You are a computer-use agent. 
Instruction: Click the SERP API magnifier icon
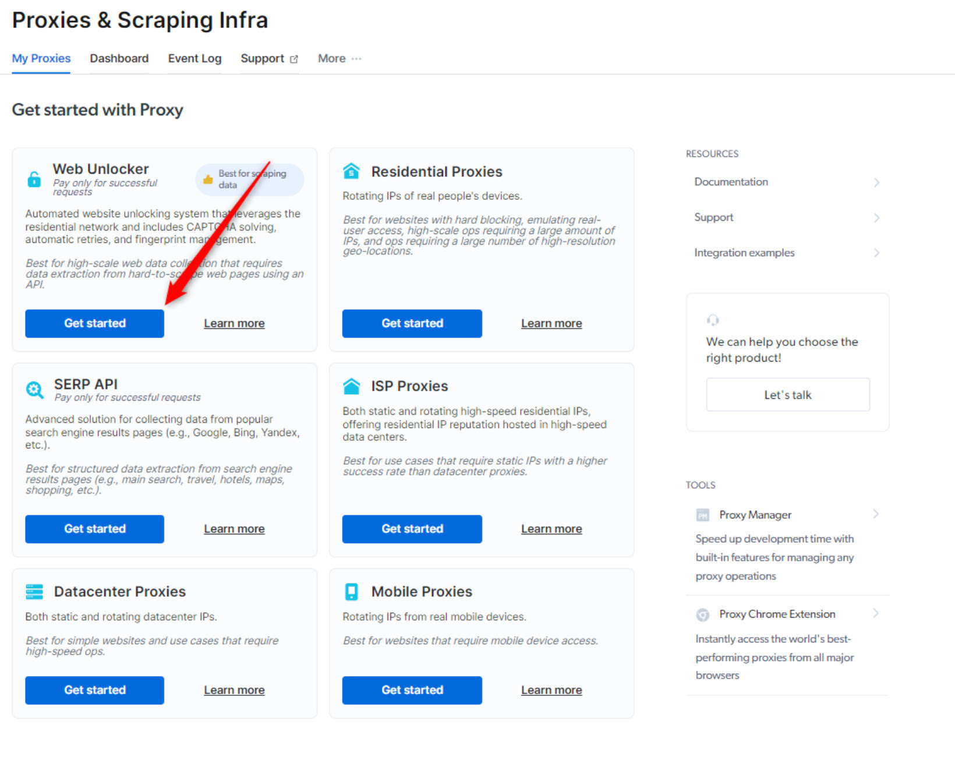pyautogui.click(x=35, y=390)
